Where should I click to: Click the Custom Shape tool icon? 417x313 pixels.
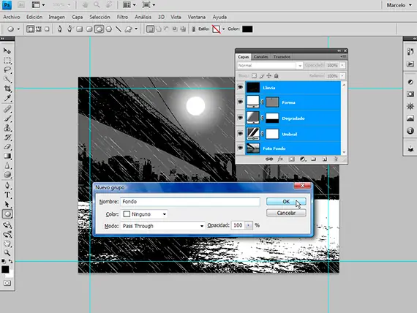[x=129, y=29]
